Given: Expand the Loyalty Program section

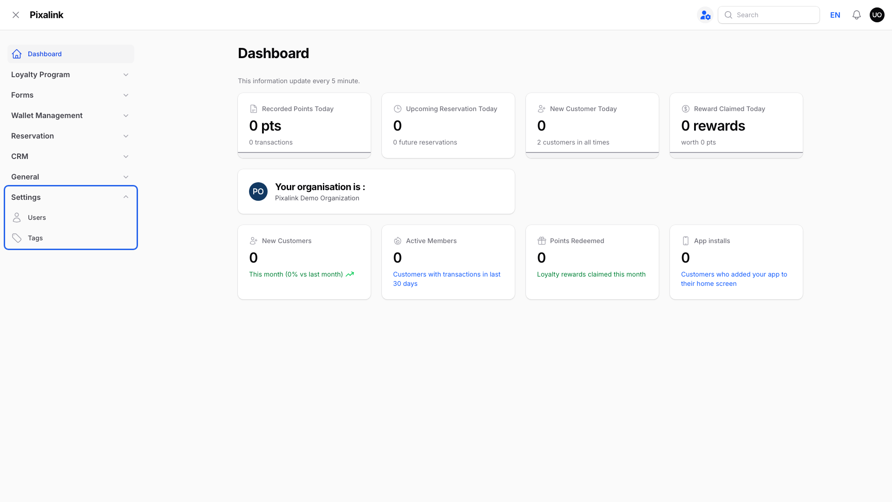Looking at the screenshot, I should click(71, 74).
